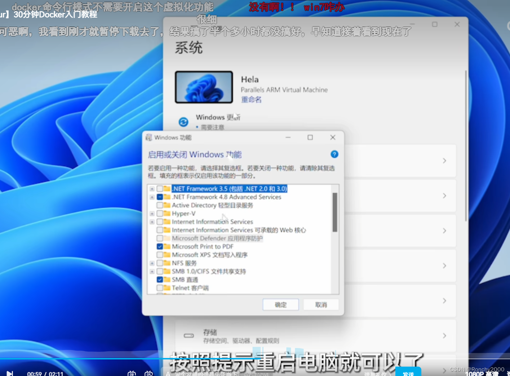Minimize the Windows 功能 dialog
Image resolution: width=510 pixels, height=376 pixels.
click(x=288, y=138)
